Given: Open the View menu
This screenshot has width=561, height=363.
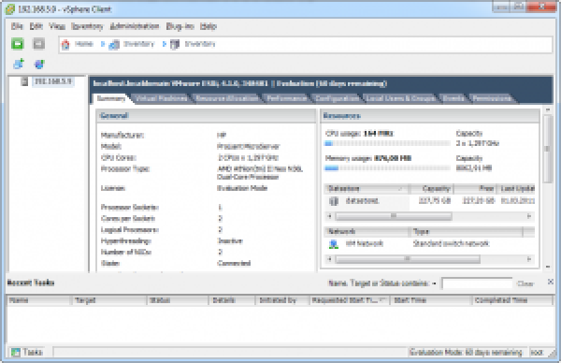Looking at the screenshot, I should tap(57, 26).
